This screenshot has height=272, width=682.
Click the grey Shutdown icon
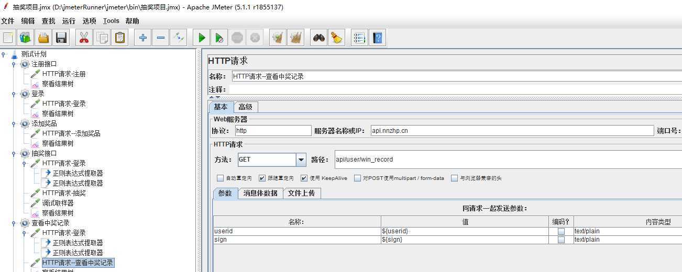[x=255, y=38]
